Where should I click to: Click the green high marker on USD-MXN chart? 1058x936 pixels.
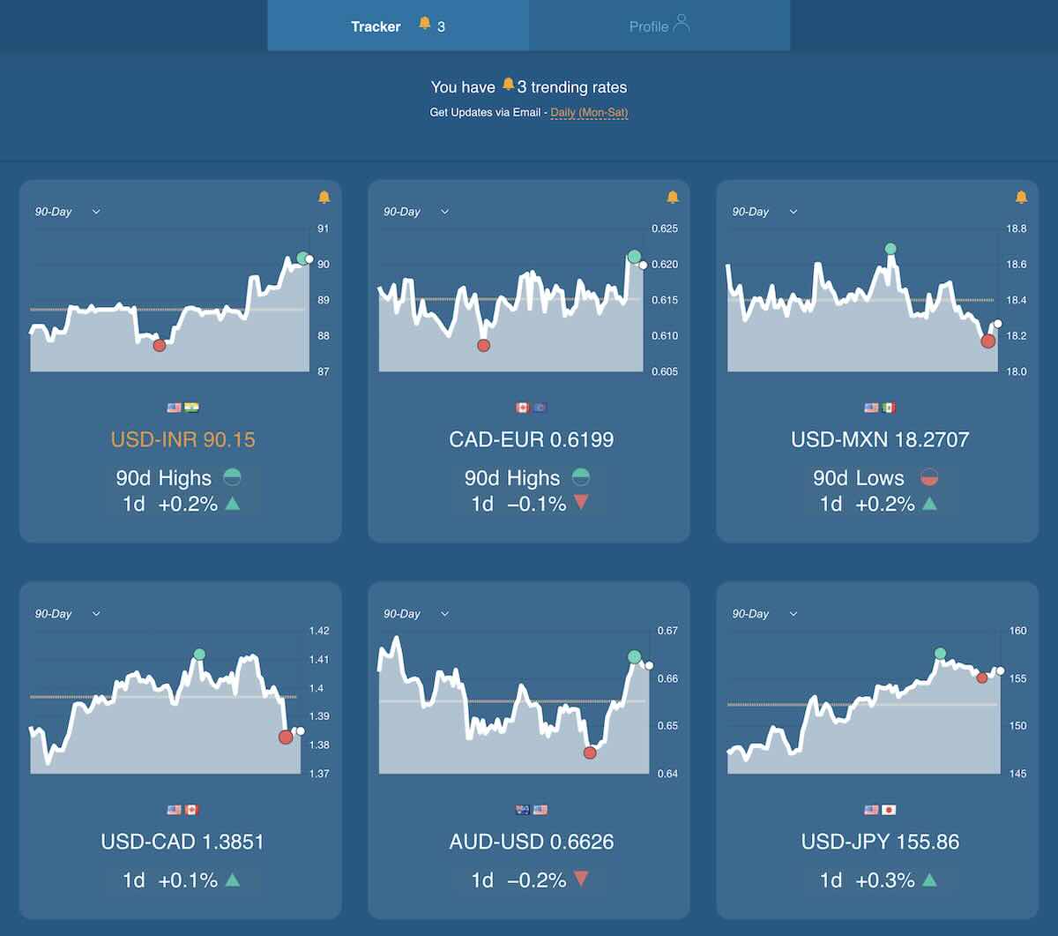pyautogui.click(x=890, y=249)
